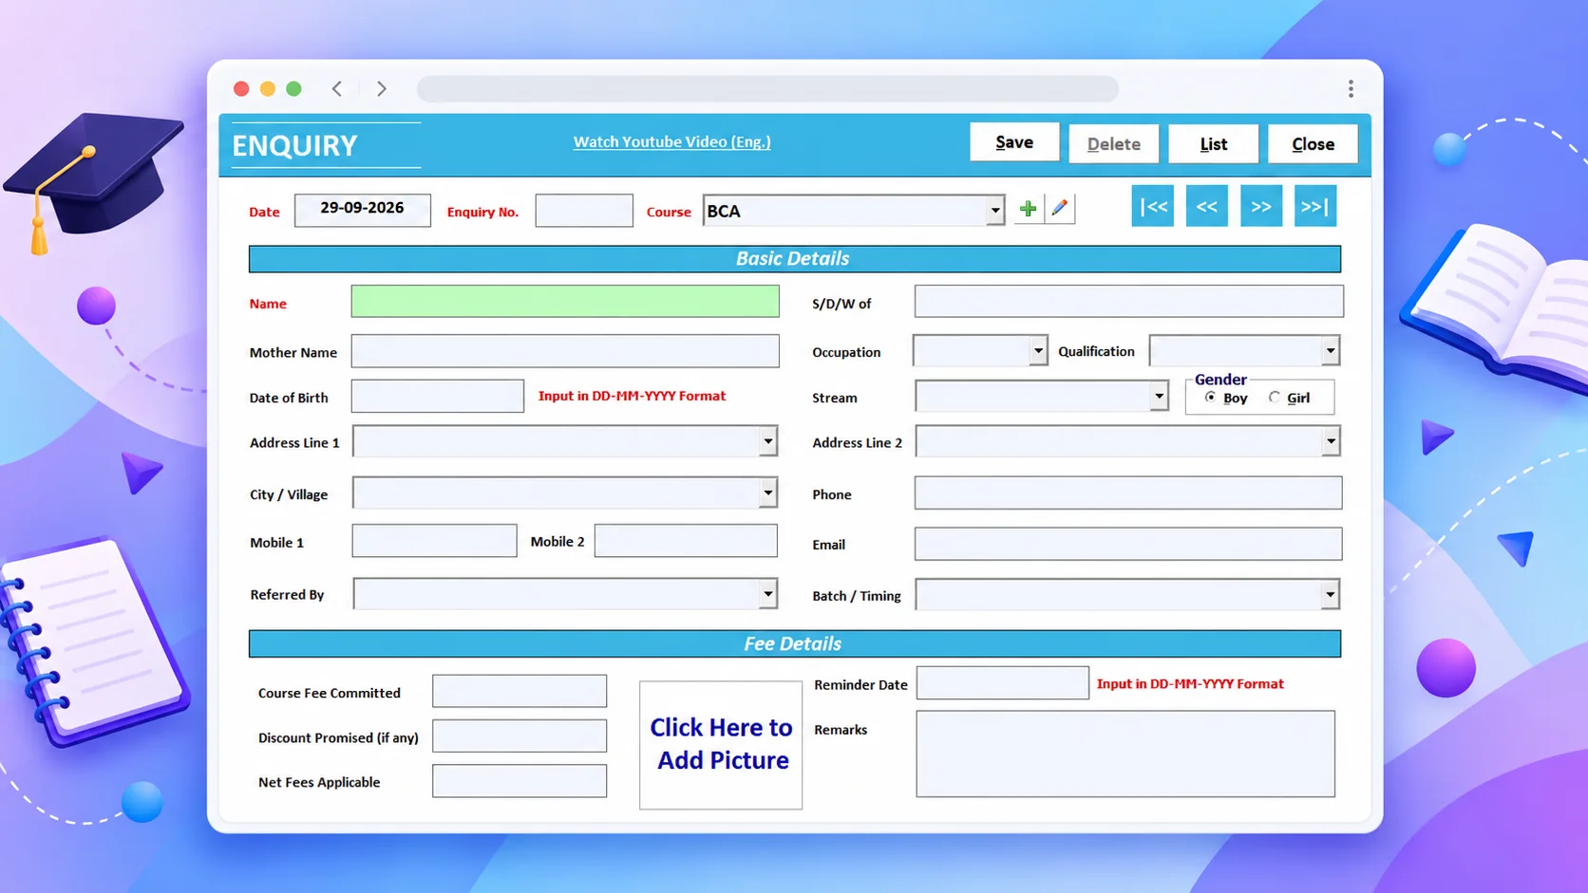Image resolution: width=1588 pixels, height=893 pixels.
Task: Click the Date field showing 29-09-2026
Action: [x=362, y=210]
